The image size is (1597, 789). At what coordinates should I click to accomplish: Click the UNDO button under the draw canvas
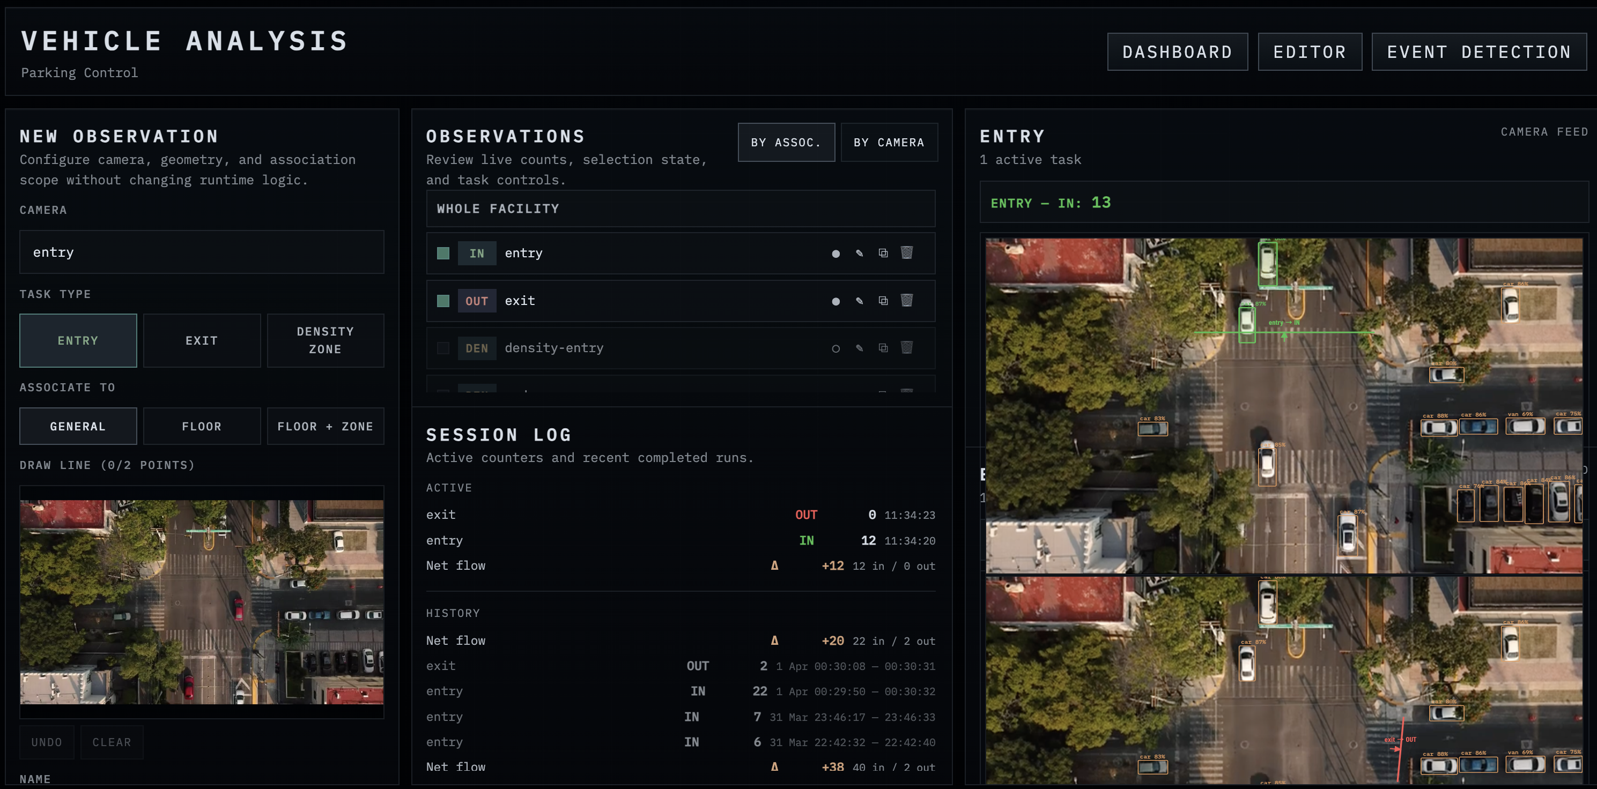click(47, 742)
